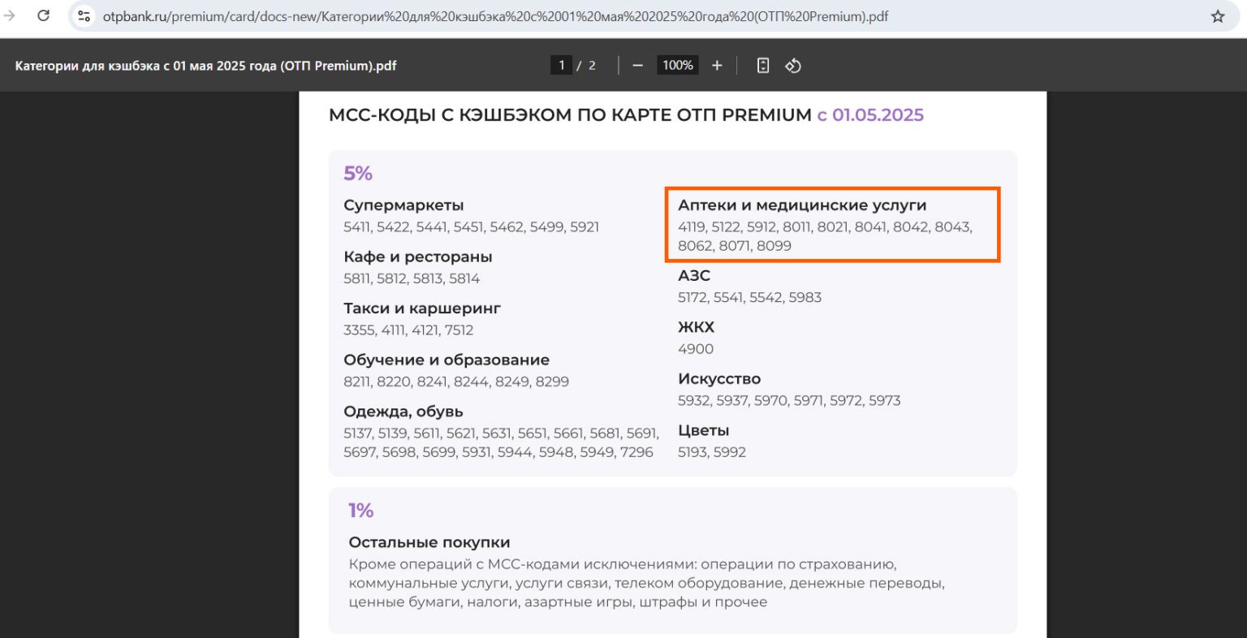
Task: Select the purple 5% cashback label
Action: (x=357, y=173)
